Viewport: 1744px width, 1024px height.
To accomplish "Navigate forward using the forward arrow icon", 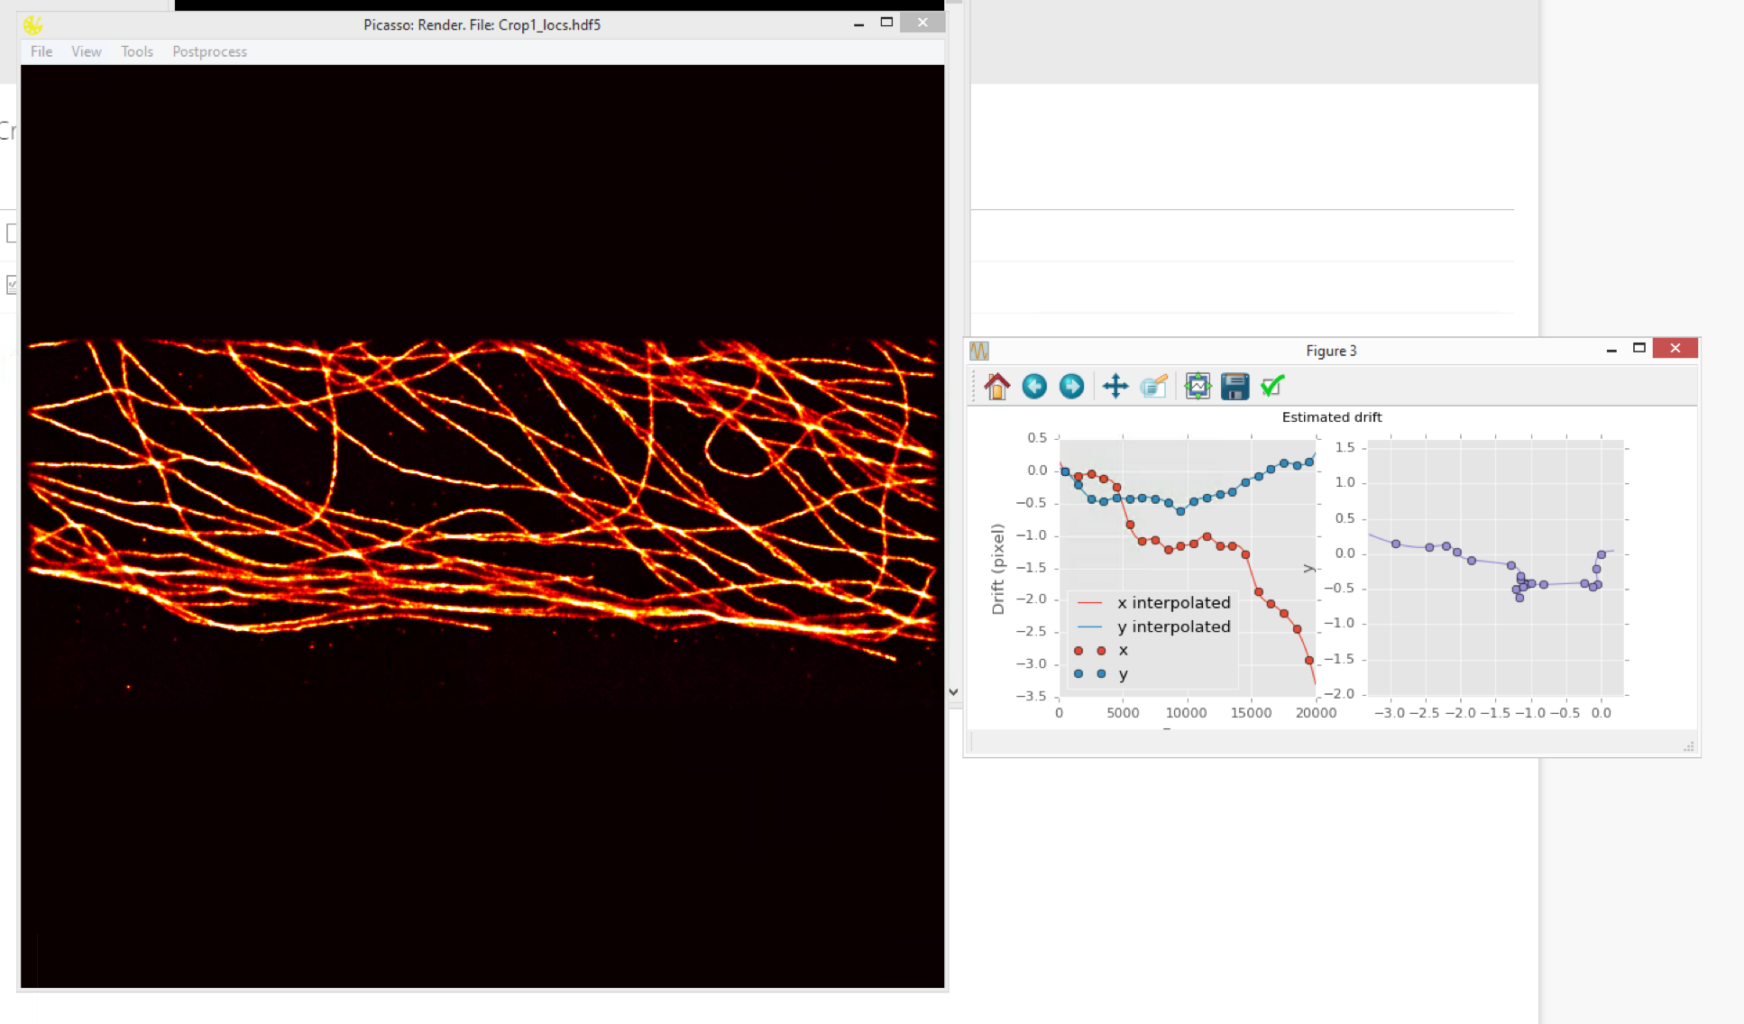I will (1071, 386).
